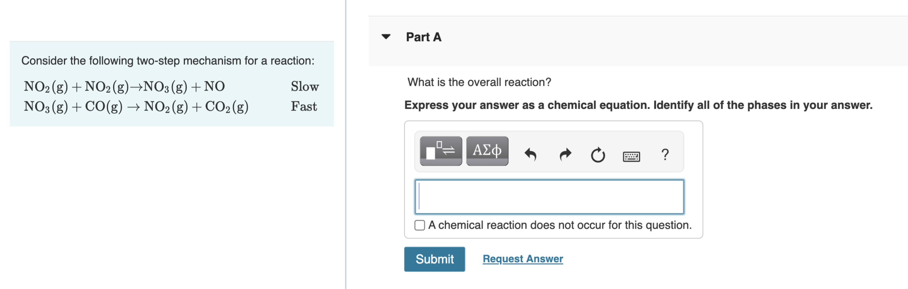The height and width of the screenshot is (289, 908).
Task: Open help via the question mark icon
Action: [x=665, y=155]
